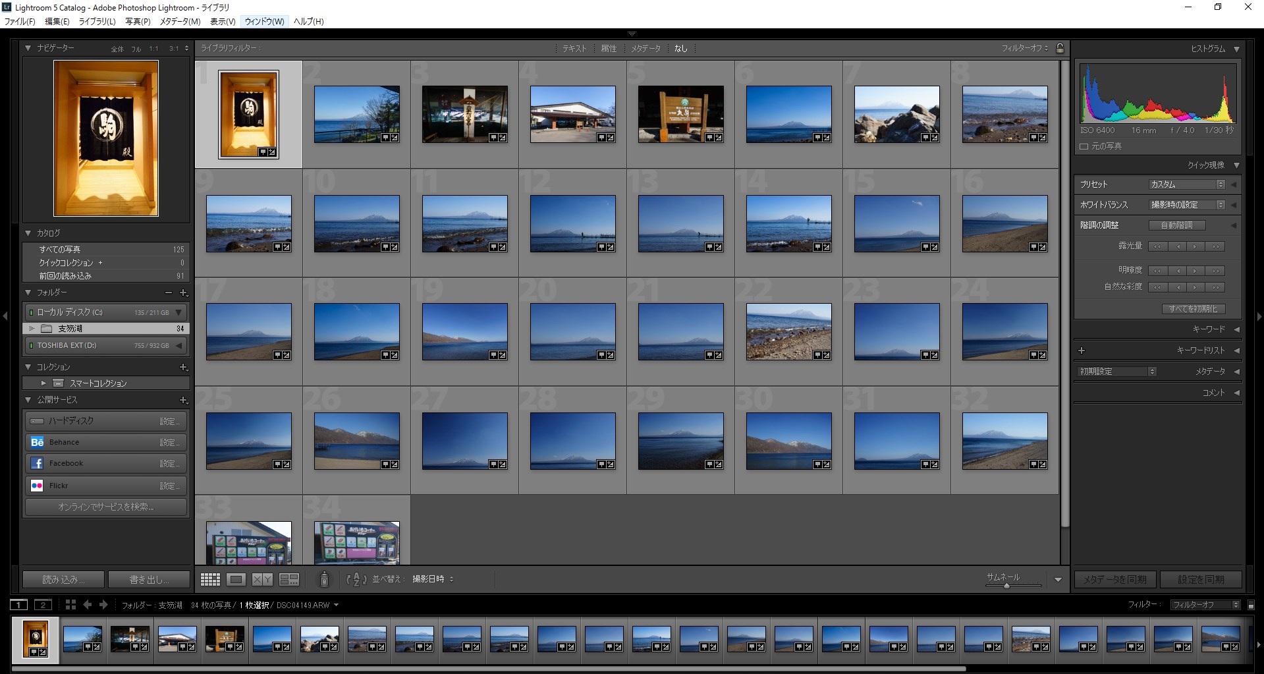Open the ウィンドウ menu

click(264, 21)
